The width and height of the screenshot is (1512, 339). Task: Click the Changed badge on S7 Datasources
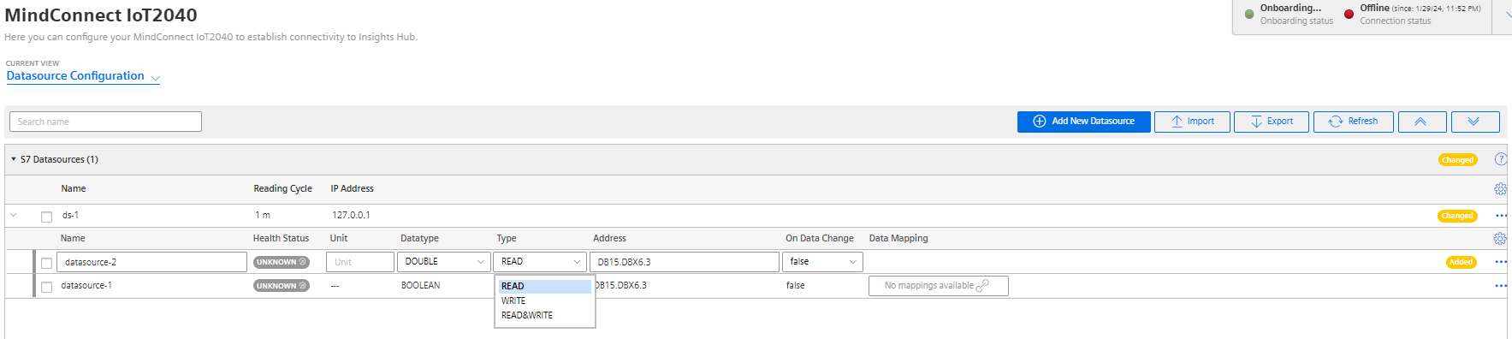[1457, 160]
